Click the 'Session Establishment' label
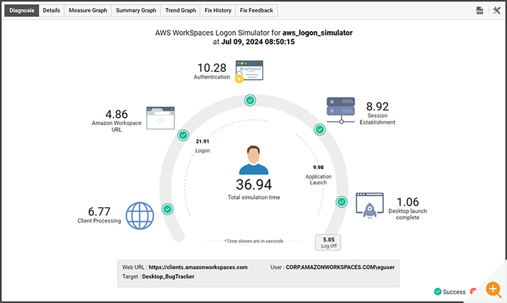The width and height of the screenshot is (507, 303). 377,118
